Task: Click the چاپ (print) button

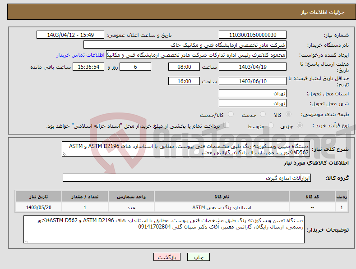Action: 198,257
